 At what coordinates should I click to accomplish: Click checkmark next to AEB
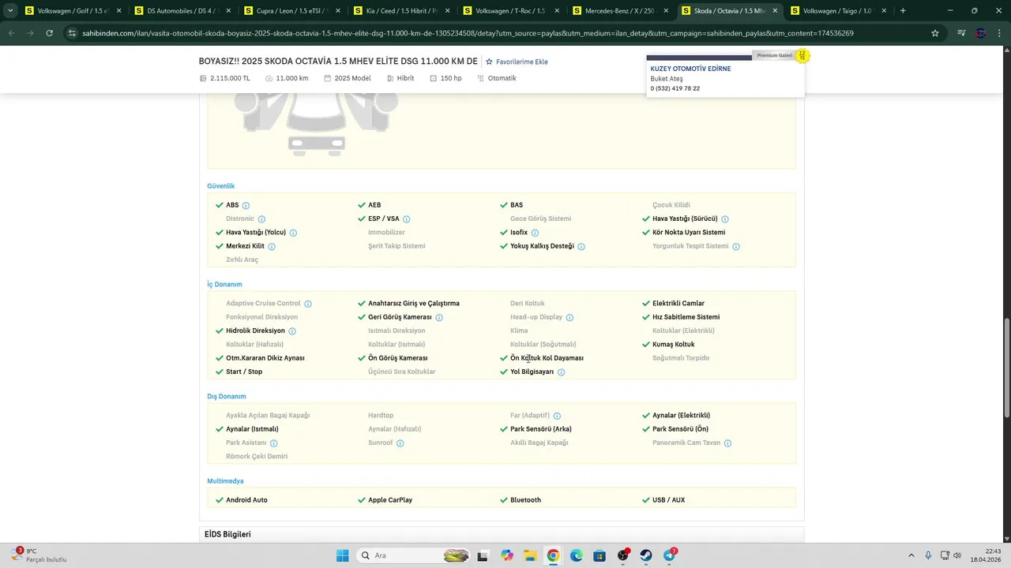pos(362,205)
